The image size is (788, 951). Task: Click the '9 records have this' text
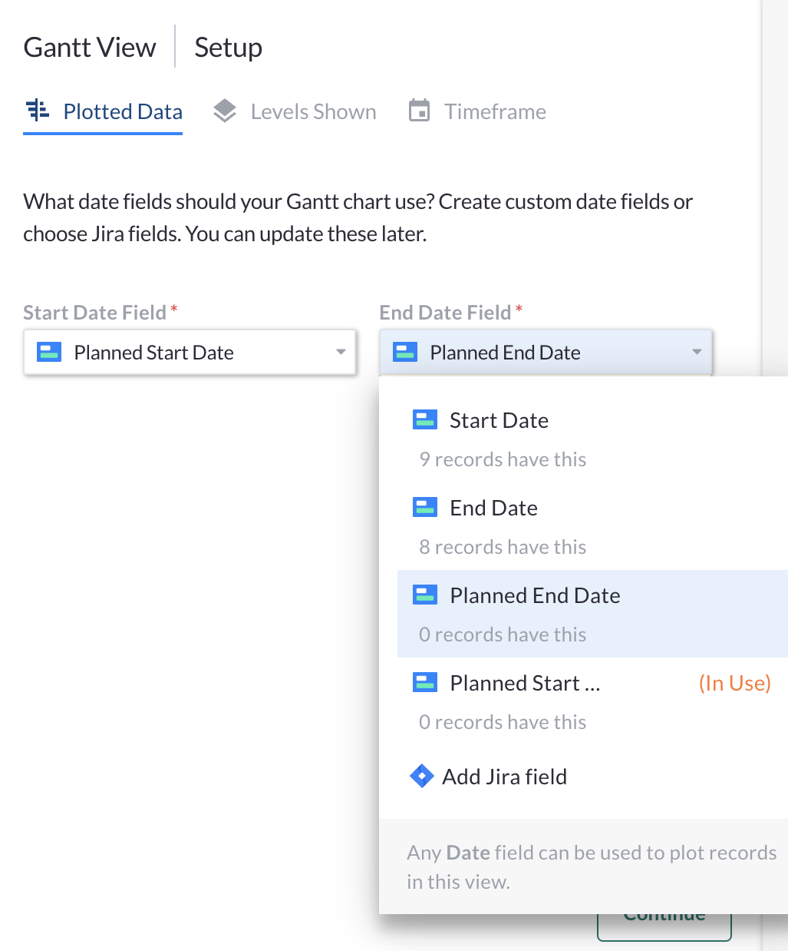click(x=503, y=459)
